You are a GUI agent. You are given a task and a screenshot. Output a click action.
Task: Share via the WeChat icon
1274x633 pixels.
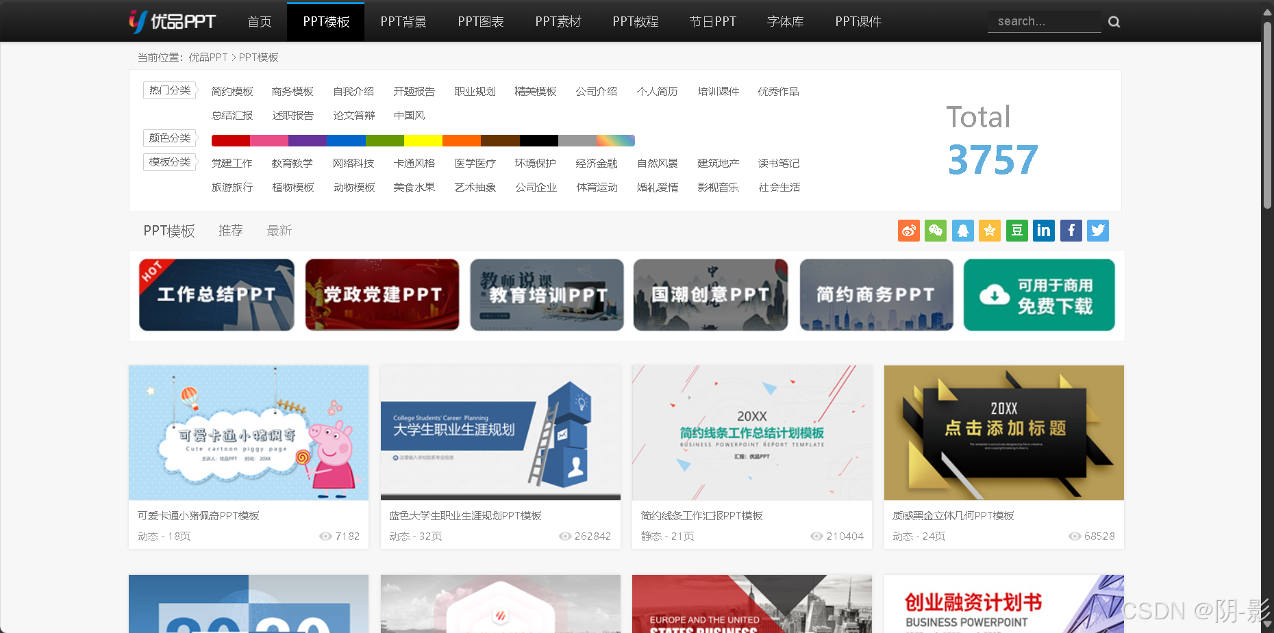tap(936, 231)
